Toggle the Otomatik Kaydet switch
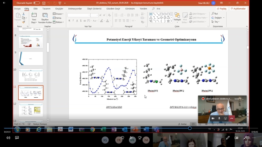Screen dimensions: 262x147 pos(36,3)
